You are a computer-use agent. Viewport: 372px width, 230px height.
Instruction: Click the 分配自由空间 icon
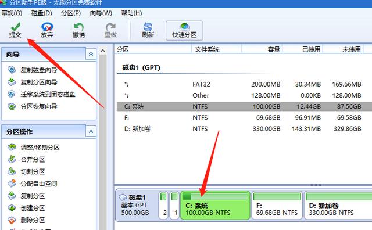tap(12, 184)
